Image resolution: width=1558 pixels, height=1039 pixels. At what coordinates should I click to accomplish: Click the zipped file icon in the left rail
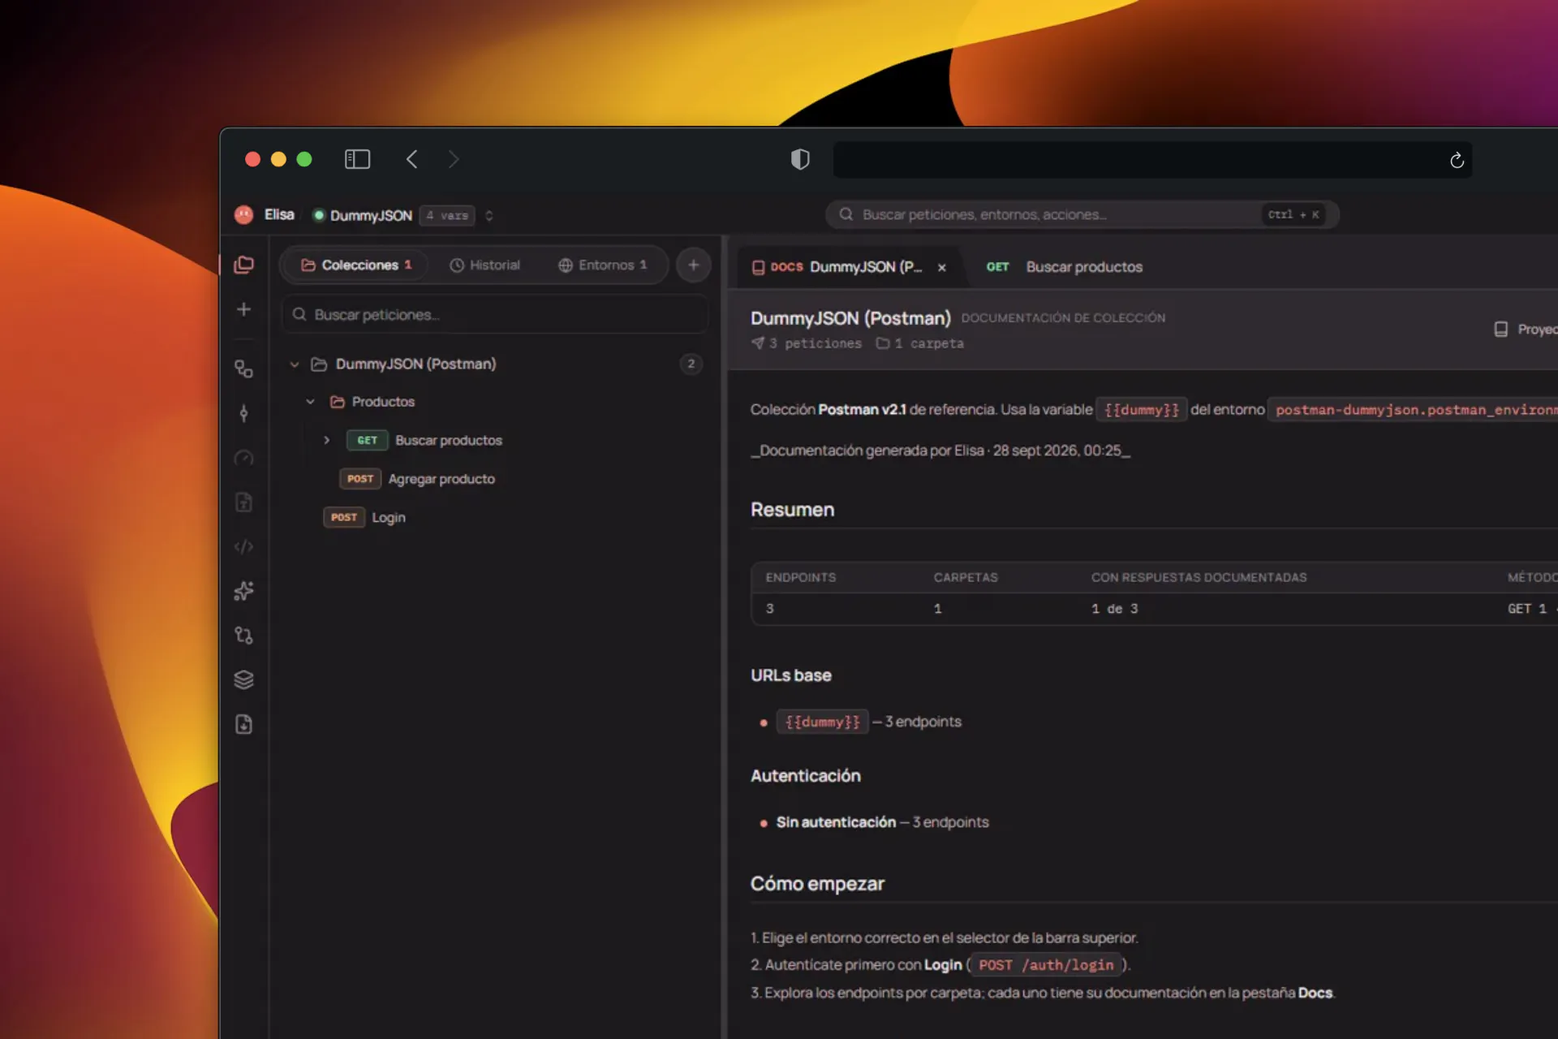243,502
